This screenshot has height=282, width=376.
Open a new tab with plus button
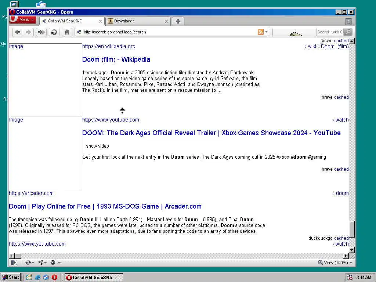178,21
